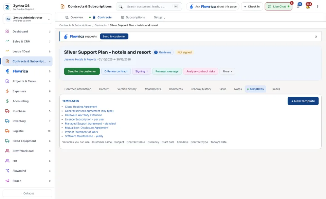Open Software Maintenance - yearly template
The width and height of the screenshot is (326, 199).
pyautogui.click(x=84, y=136)
